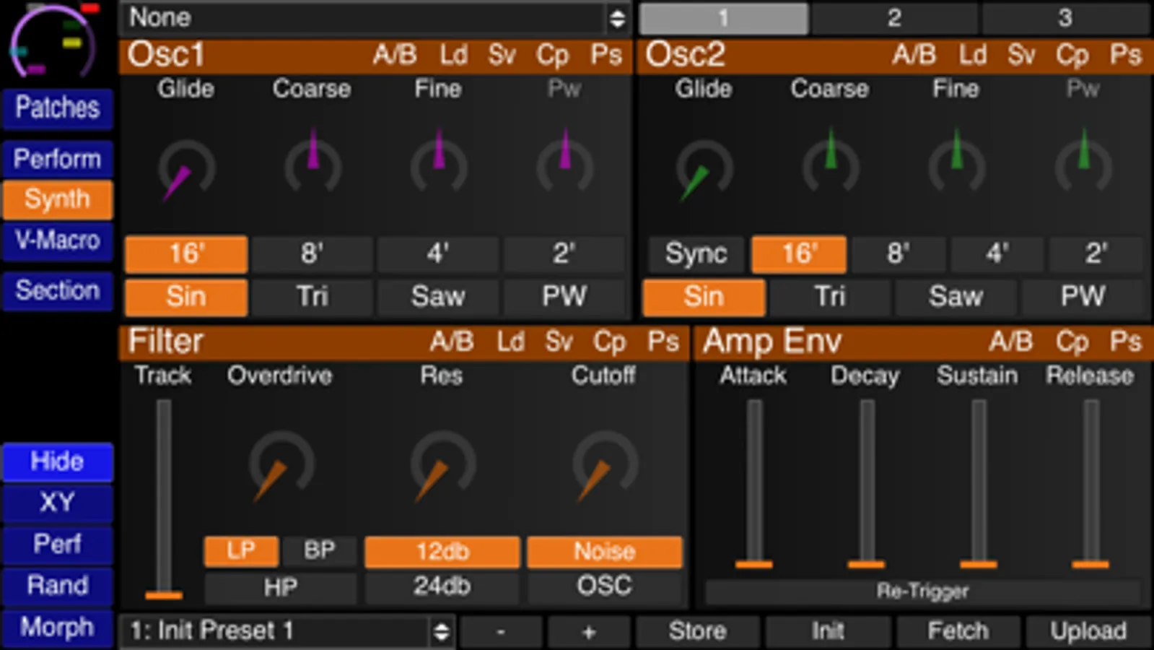Click the Filter Track slider

click(164, 498)
